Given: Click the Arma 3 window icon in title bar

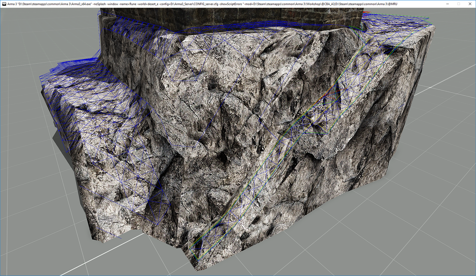Looking at the screenshot, I should 3,3.
